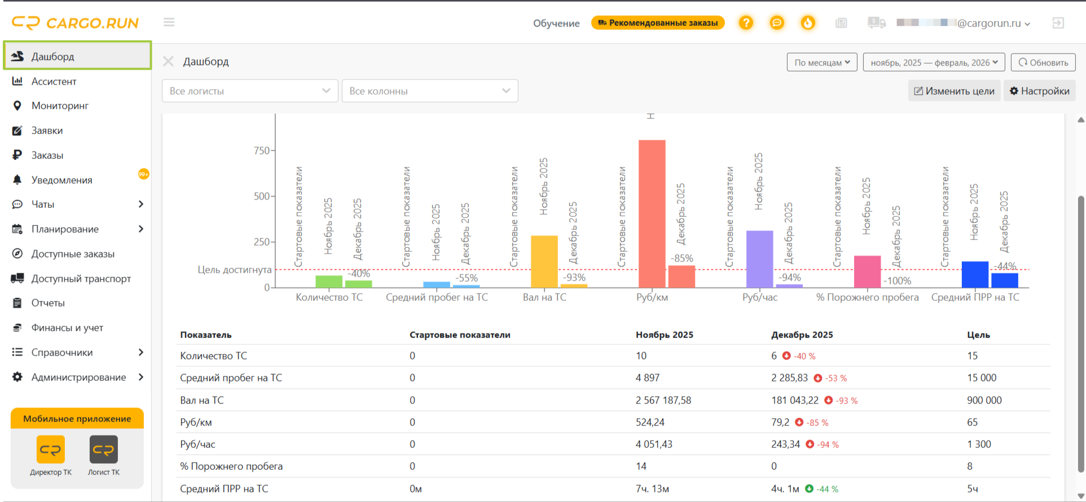Click the logout icon at top right
The width and height of the screenshot is (1086, 502).
tap(1058, 23)
